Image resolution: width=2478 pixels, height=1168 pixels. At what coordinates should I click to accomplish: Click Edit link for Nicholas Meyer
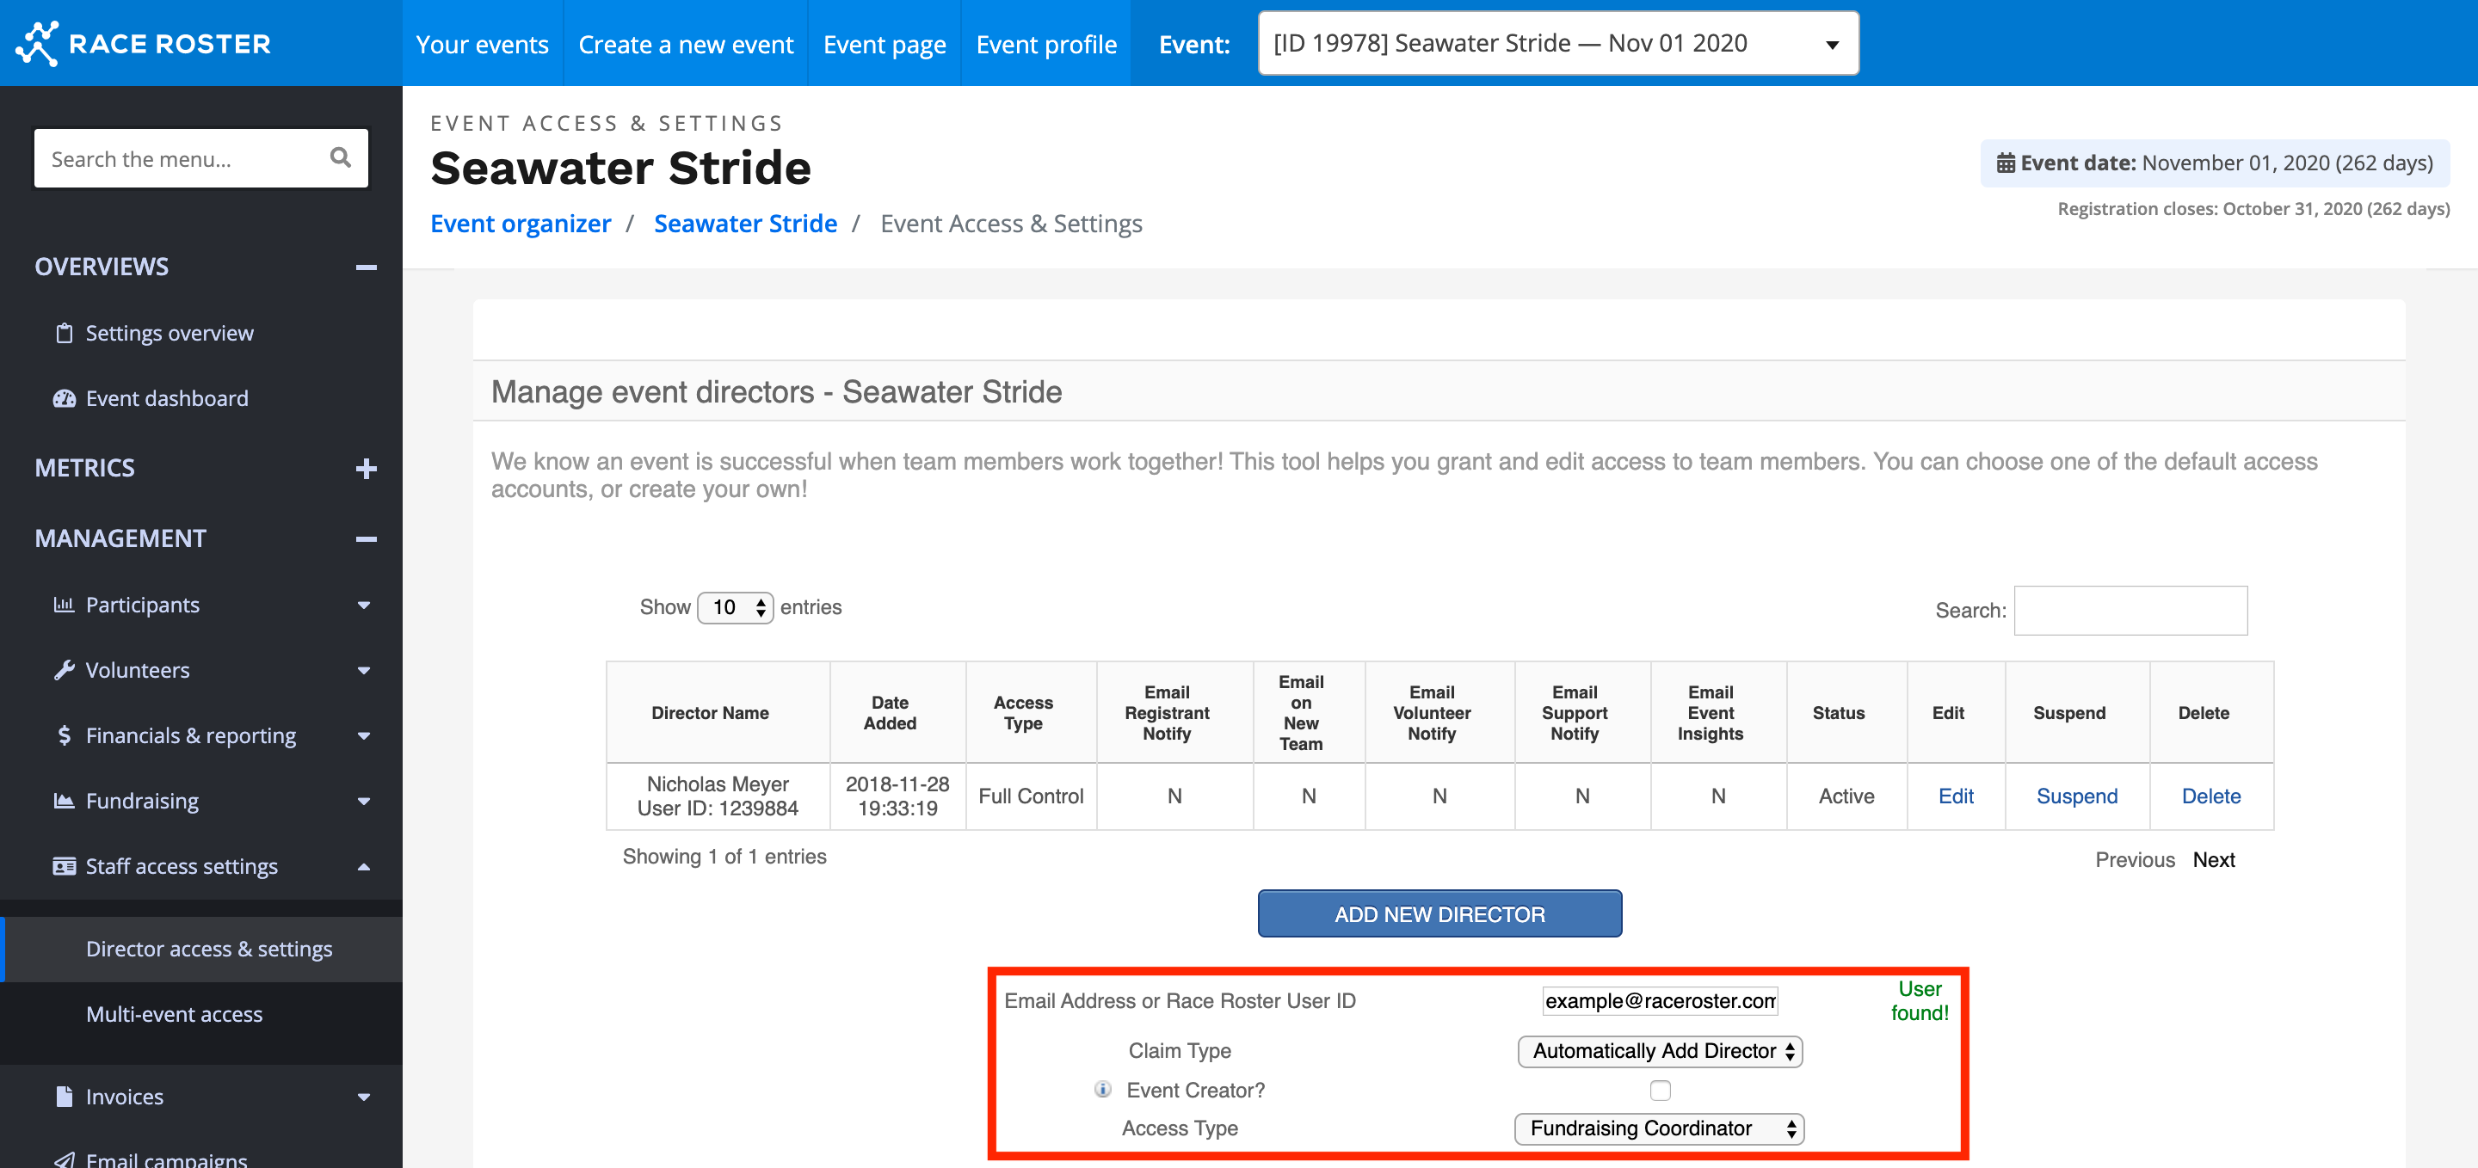(1956, 796)
